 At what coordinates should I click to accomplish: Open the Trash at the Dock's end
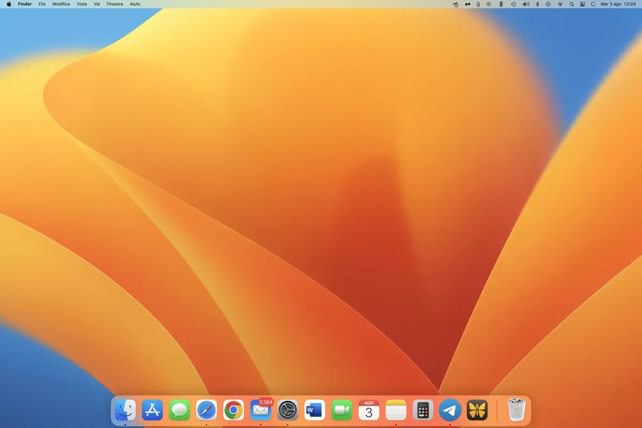point(515,409)
